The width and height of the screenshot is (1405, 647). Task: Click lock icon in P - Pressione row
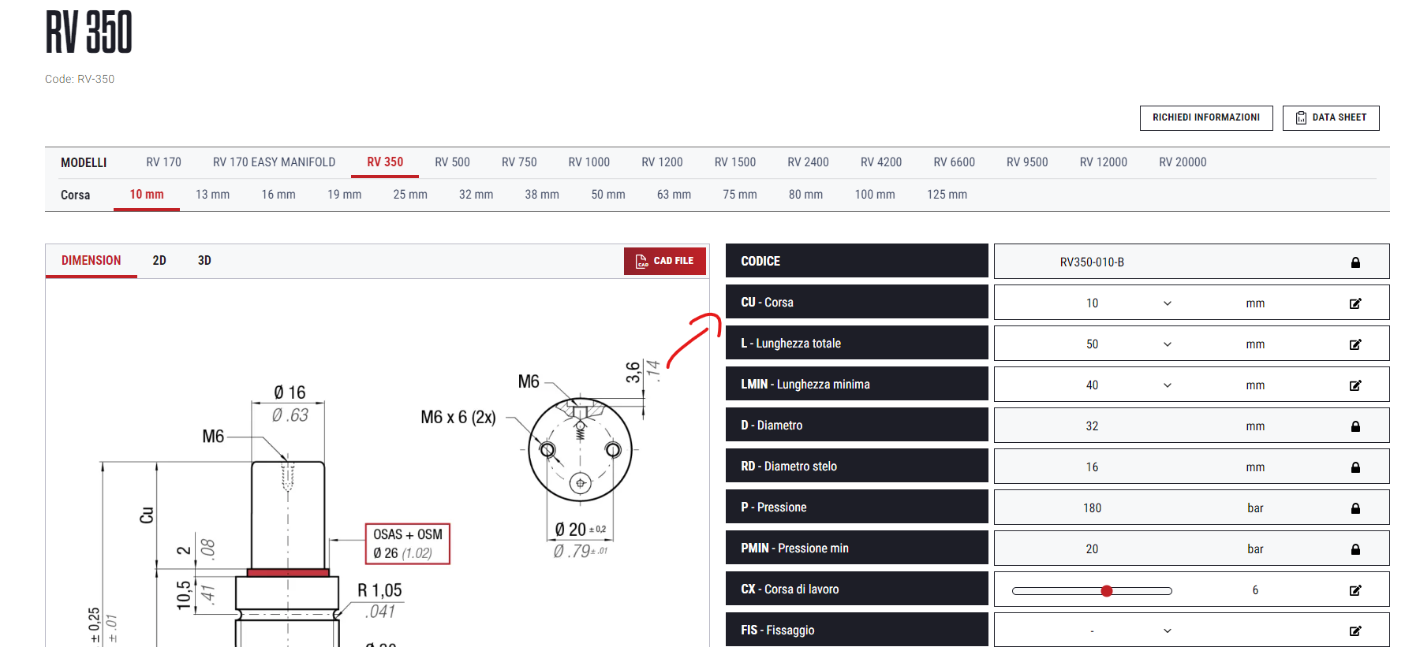[1355, 508]
